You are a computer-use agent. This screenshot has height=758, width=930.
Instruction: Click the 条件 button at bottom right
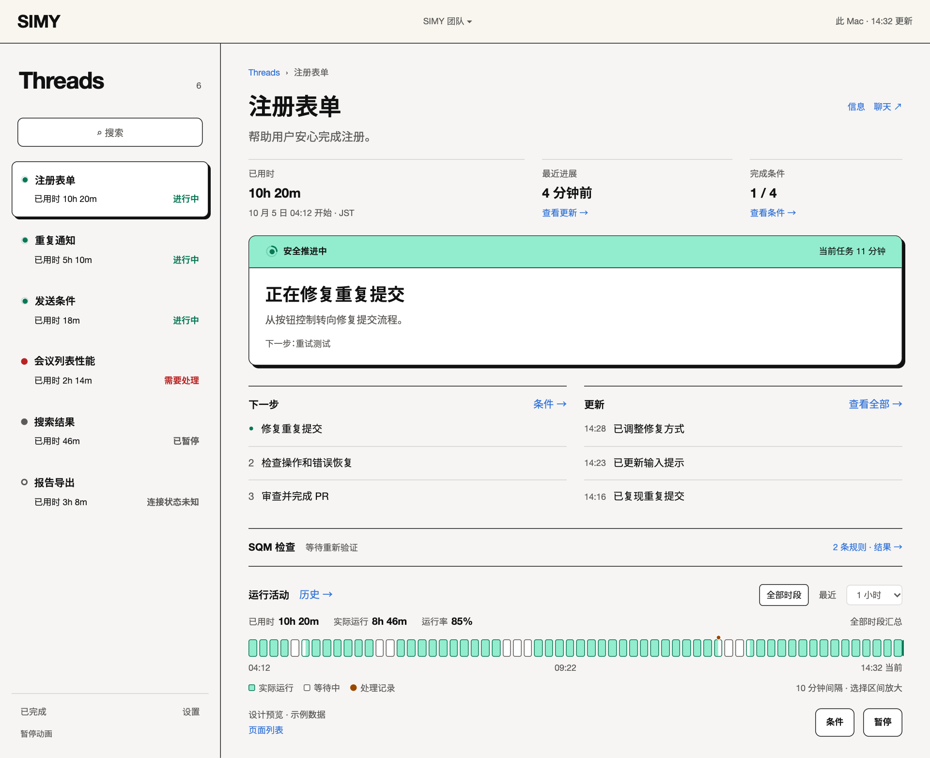coord(835,722)
